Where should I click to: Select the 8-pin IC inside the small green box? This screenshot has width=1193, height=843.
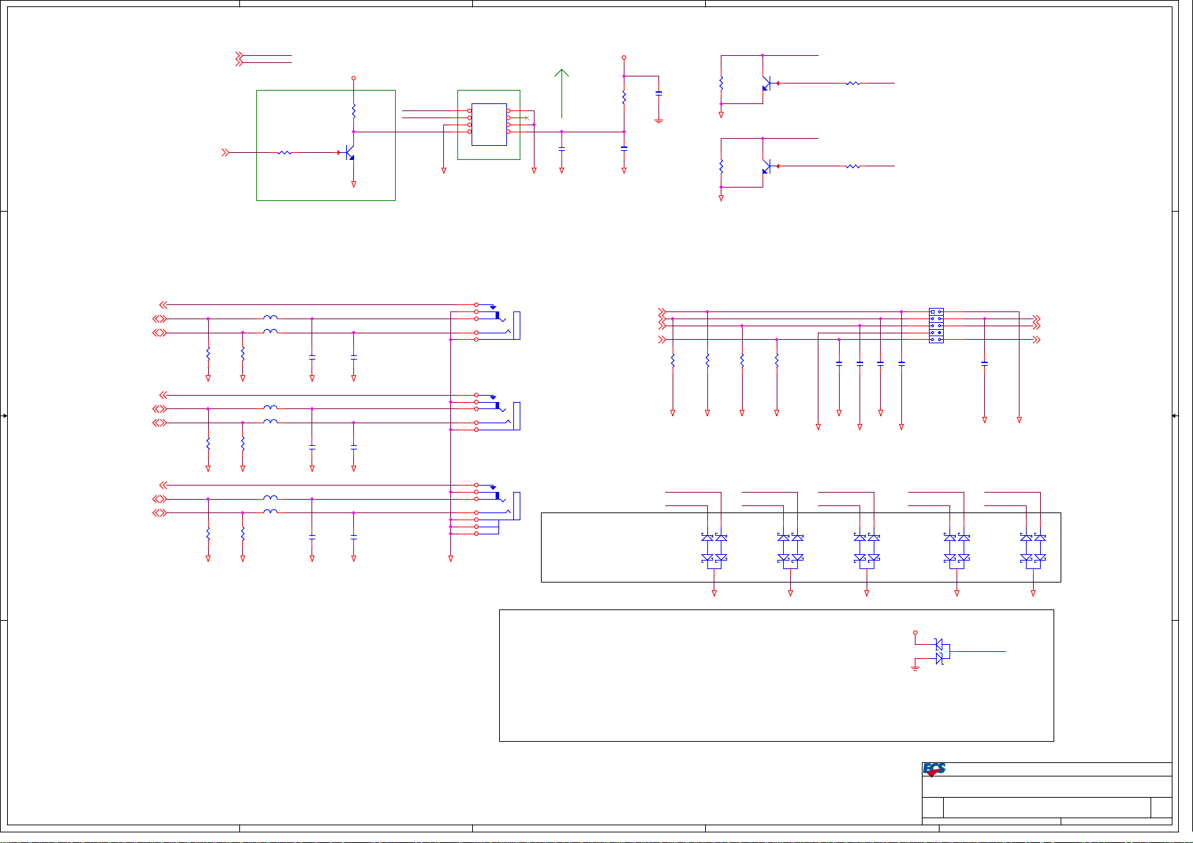(489, 125)
